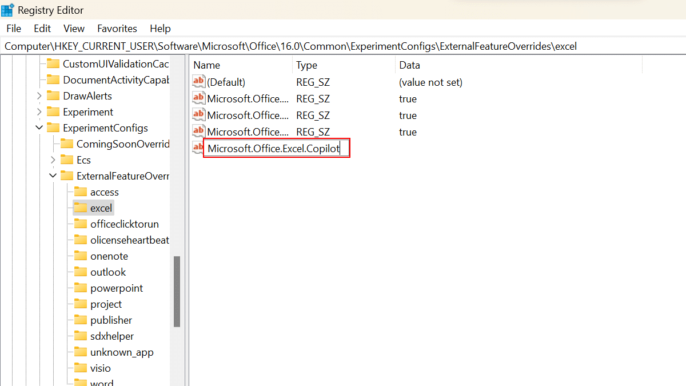This screenshot has width=686, height=386.
Task: Click the ab icon of the new Copilot value
Action: click(198, 147)
